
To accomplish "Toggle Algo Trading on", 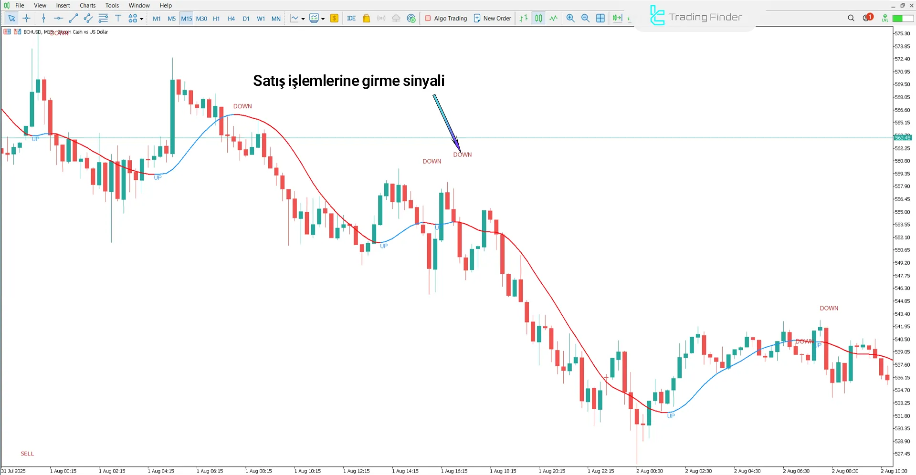I will point(445,18).
